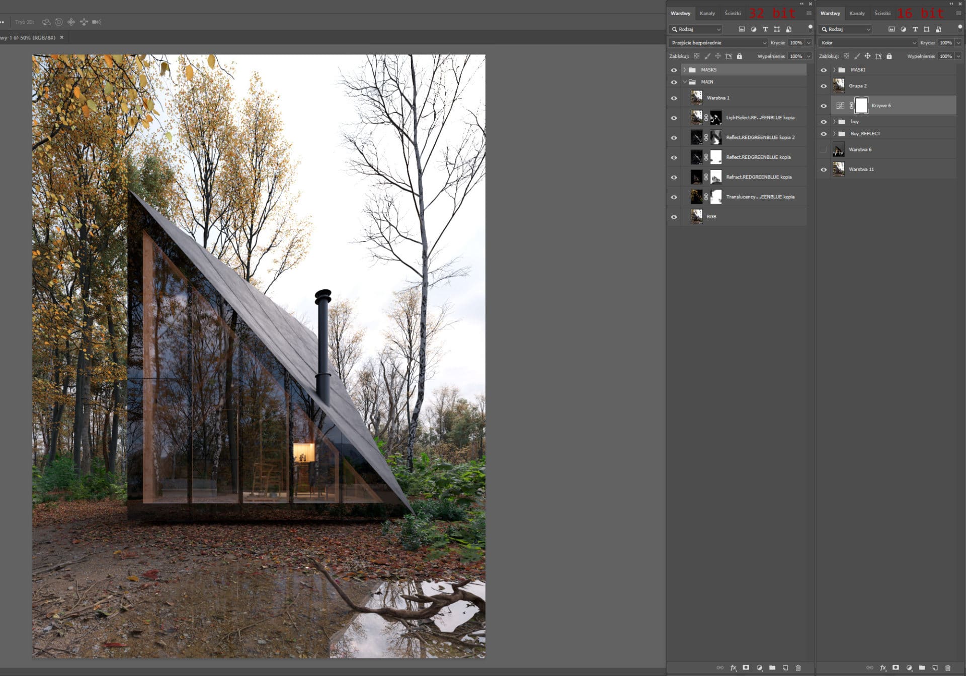Open blend mode dropdown showing Kolor
This screenshot has height=676, width=966.
(867, 43)
